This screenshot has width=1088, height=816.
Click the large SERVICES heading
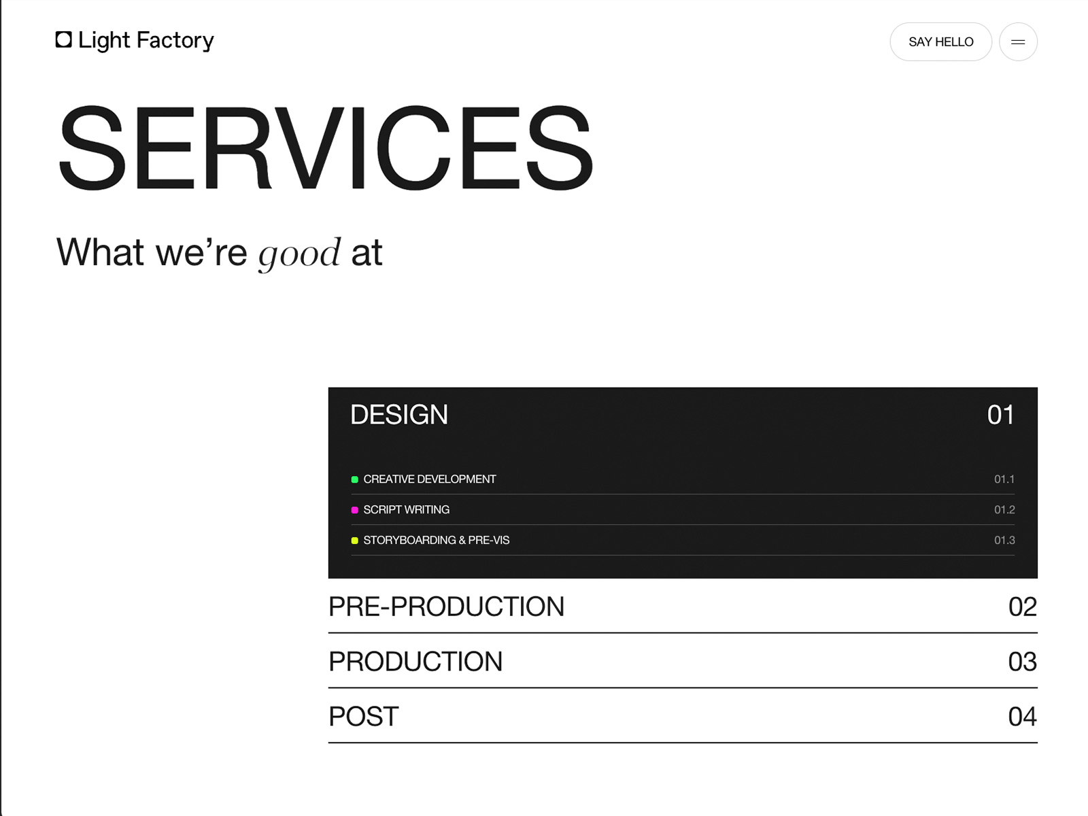click(325, 148)
